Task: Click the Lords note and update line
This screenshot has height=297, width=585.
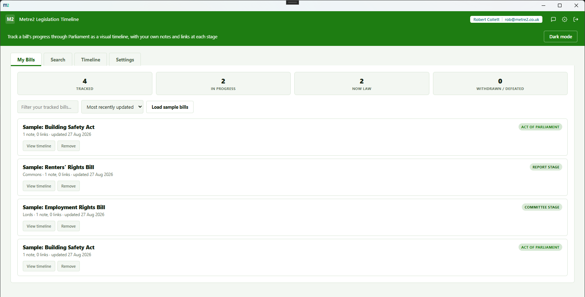Action: point(64,215)
